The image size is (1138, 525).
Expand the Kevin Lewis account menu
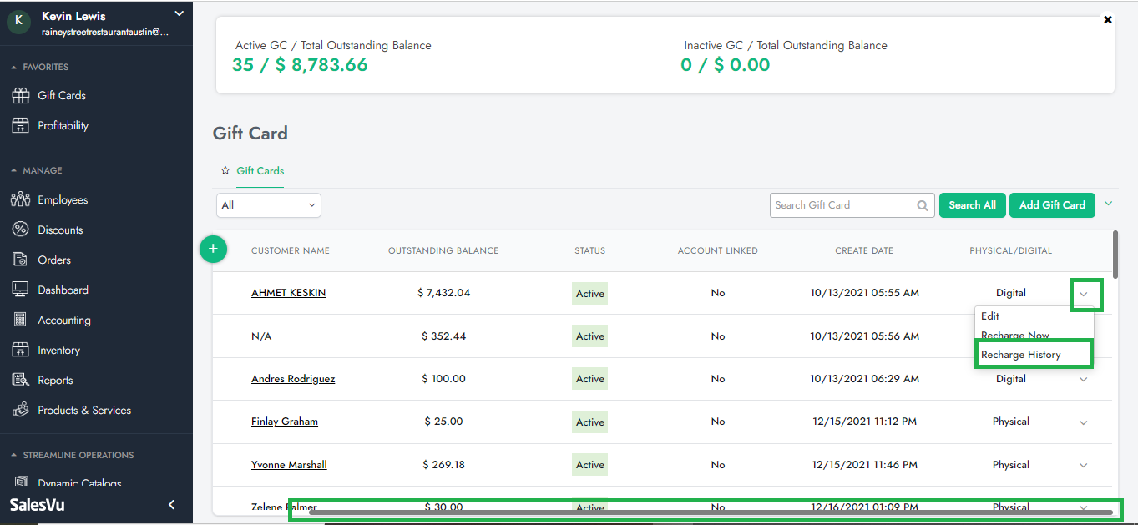click(x=179, y=13)
